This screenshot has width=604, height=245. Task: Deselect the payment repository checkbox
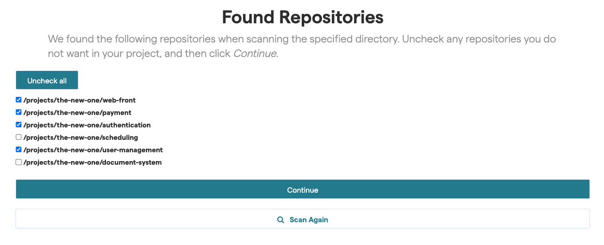tap(19, 112)
